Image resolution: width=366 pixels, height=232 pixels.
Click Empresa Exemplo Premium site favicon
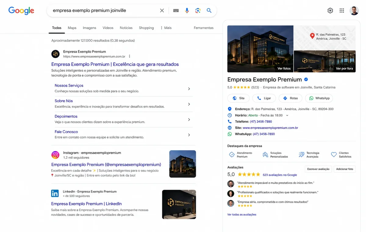(x=55, y=54)
